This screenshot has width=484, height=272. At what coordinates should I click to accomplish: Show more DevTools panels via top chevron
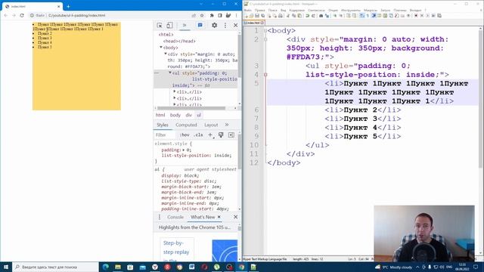[185, 25]
